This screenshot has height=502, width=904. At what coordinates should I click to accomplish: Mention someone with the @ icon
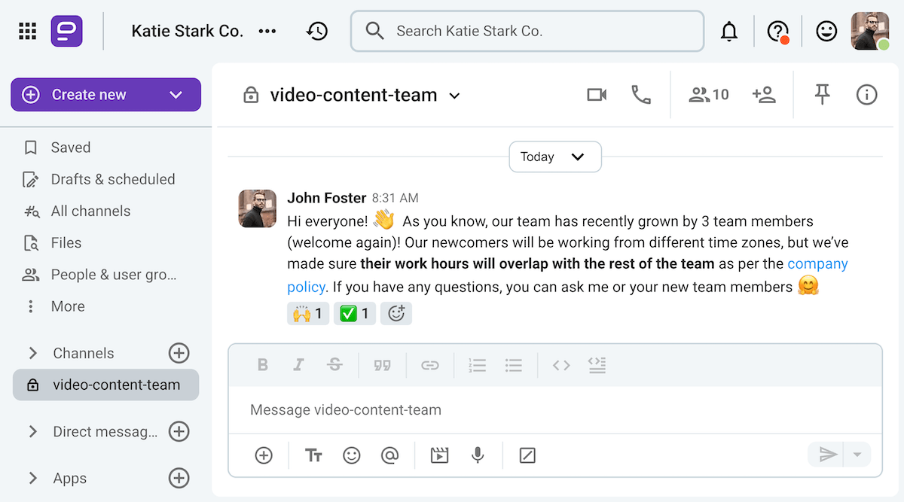pos(391,455)
